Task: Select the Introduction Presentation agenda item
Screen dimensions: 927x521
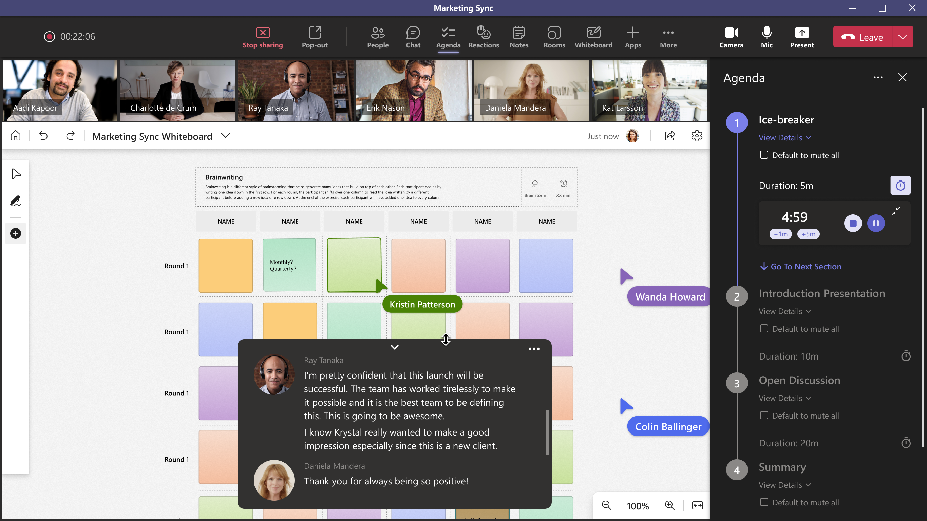Action: [x=821, y=293]
